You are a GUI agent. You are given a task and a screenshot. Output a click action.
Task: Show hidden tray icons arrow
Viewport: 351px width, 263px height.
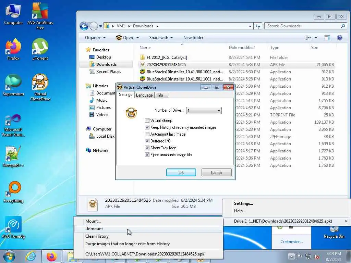tap(291, 256)
